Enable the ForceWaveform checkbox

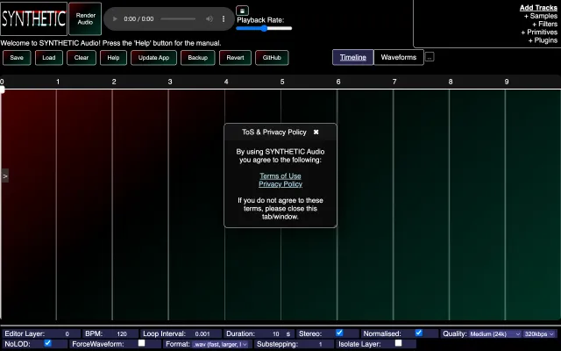(x=142, y=343)
